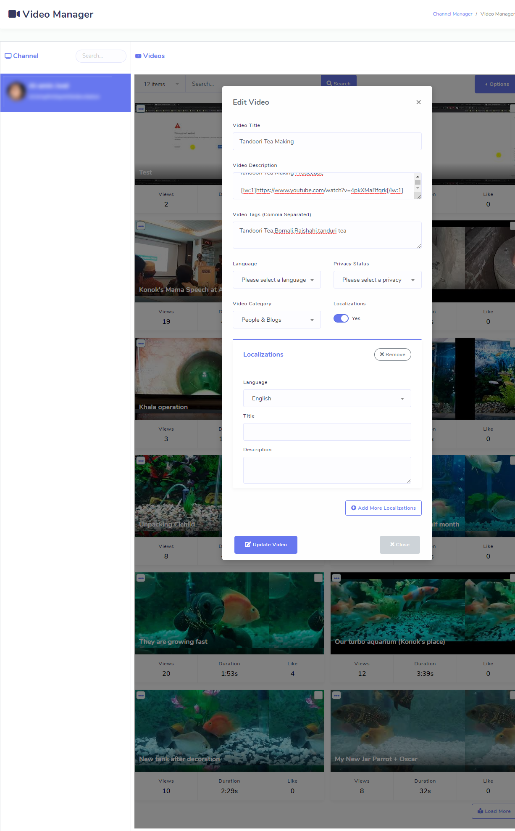Click the Video Manager camera icon
This screenshot has width=515, height=831.
coord(14,14)
